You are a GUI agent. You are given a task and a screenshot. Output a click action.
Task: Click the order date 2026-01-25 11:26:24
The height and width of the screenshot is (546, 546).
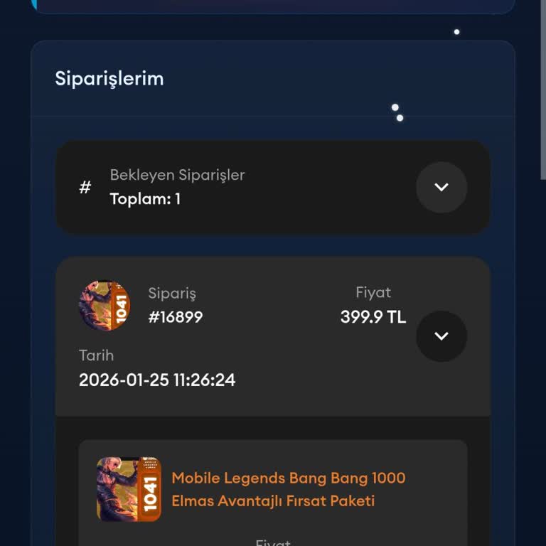tap(157, 380)
